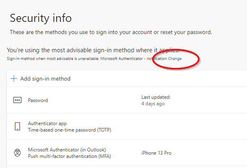
Task: Click the methods description sentence
Action: [x=111, y=32]
